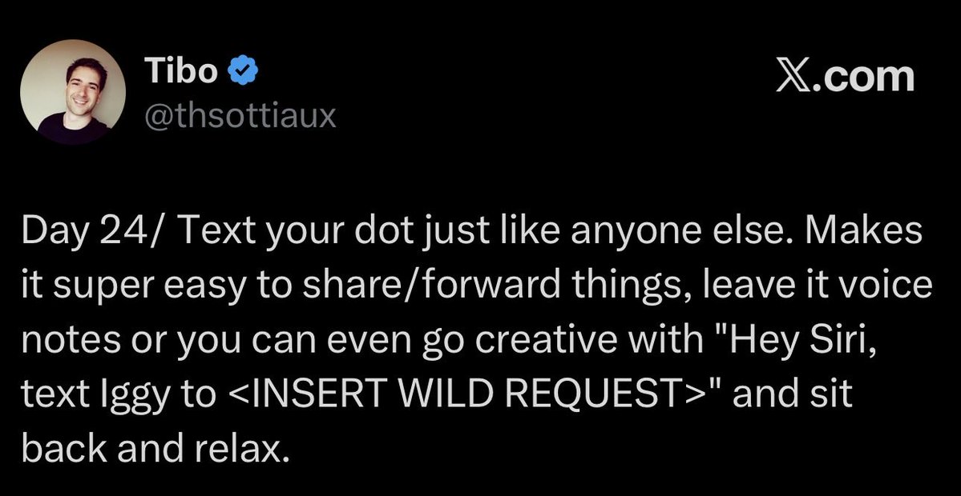Click the .com text beside the X logo
The image size is (961, 496).
[x=865, y=77]
